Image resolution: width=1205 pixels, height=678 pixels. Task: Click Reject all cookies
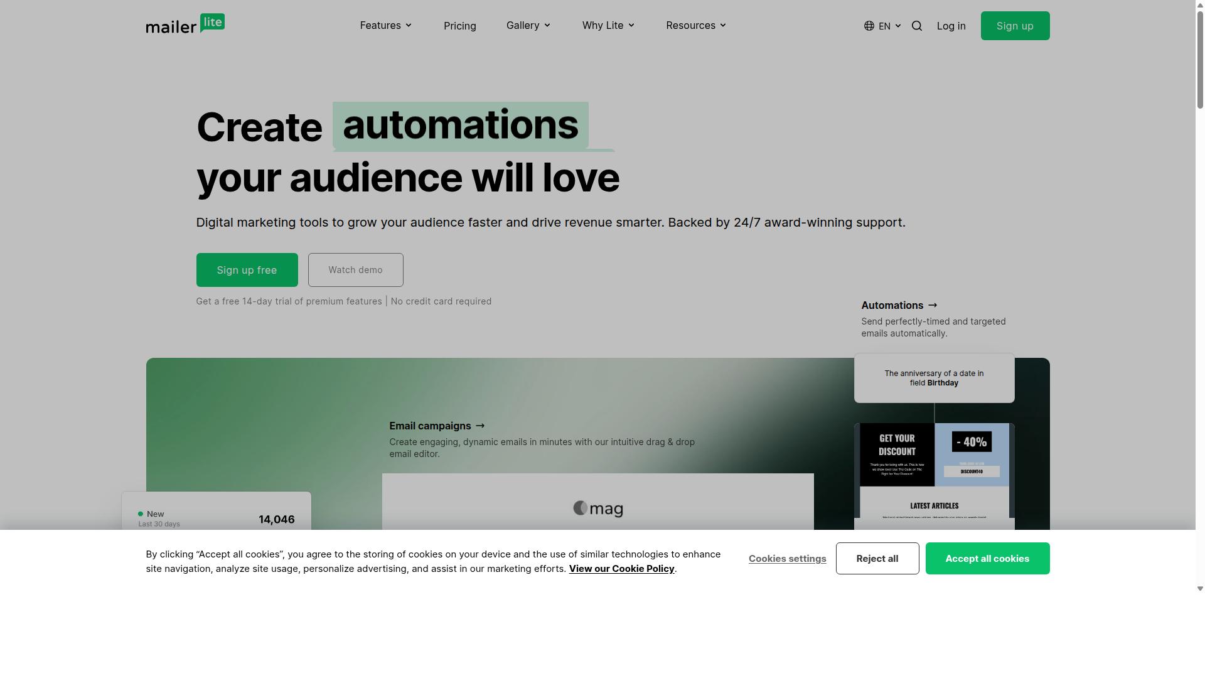click(877, 558)
